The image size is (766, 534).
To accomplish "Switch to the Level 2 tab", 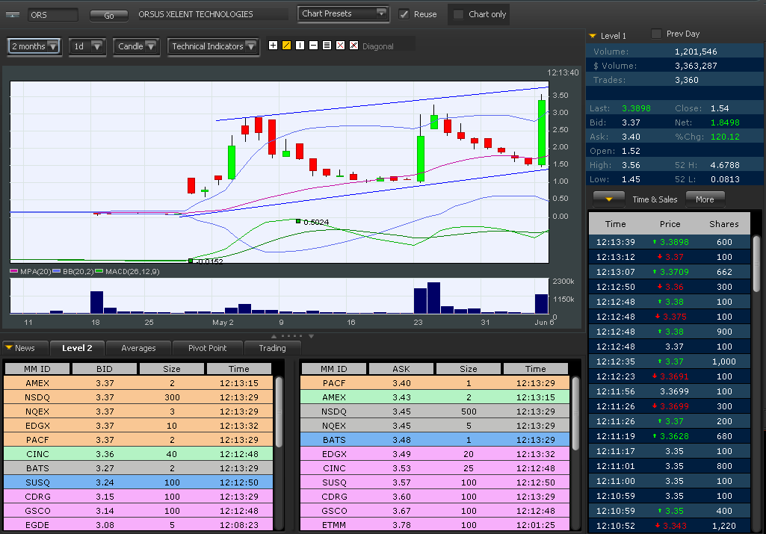I will pos(77,348).
